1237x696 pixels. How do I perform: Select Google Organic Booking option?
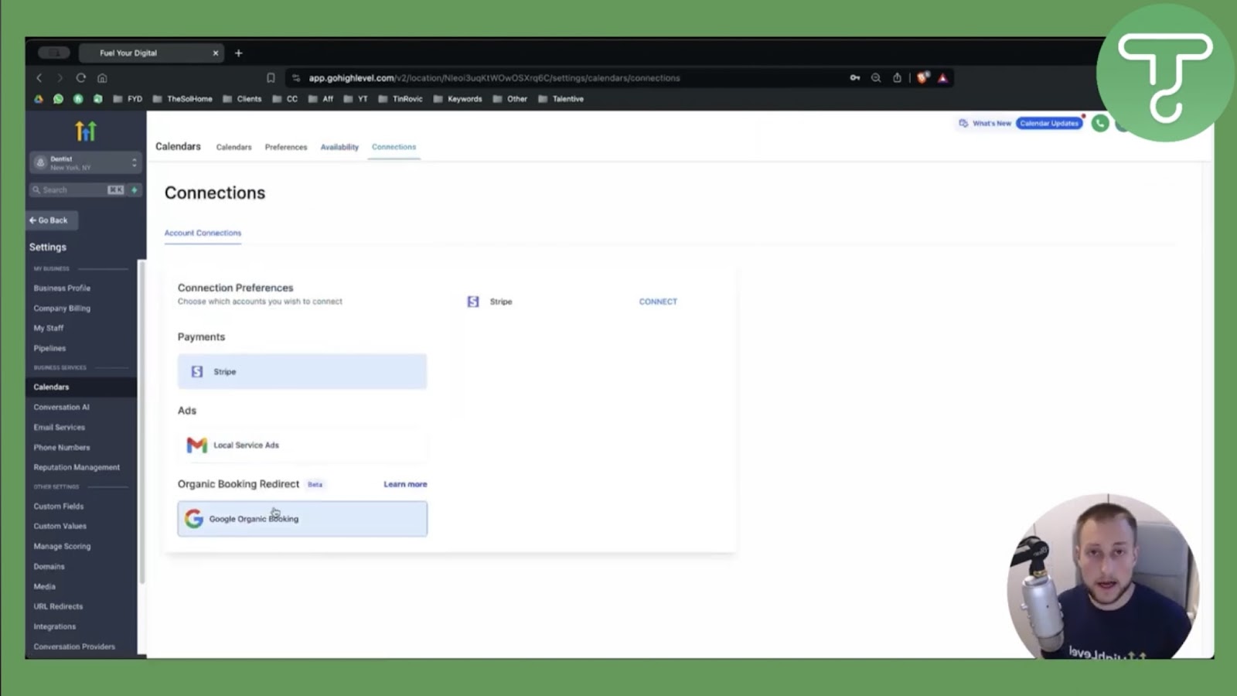click(x=302, y=519)
